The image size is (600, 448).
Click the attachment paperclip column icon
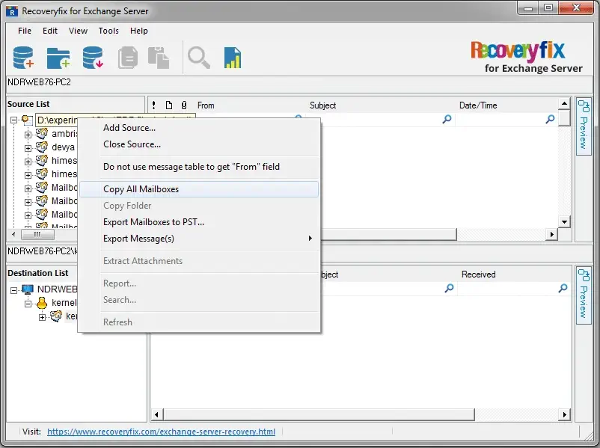(184, 105)
